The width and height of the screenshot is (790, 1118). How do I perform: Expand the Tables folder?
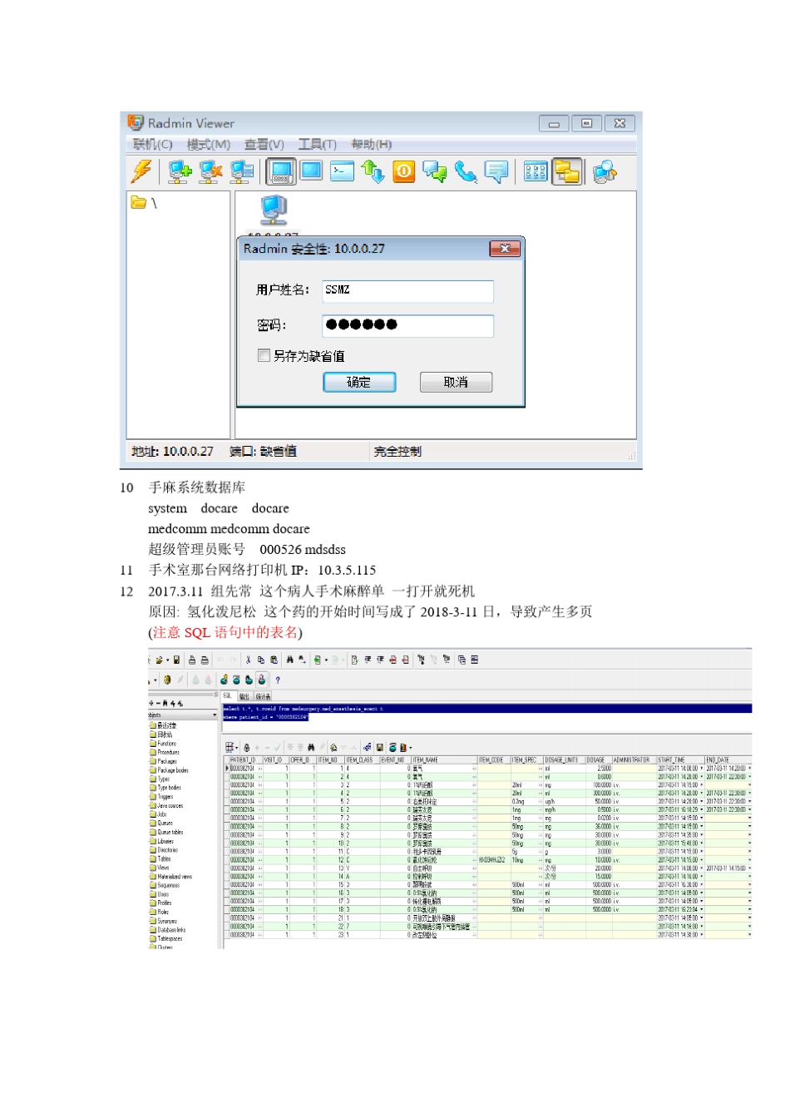coord(160,858)
